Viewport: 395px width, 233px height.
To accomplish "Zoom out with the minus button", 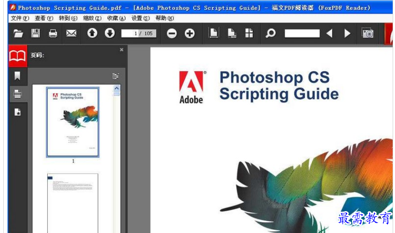I will coord(172,34).
